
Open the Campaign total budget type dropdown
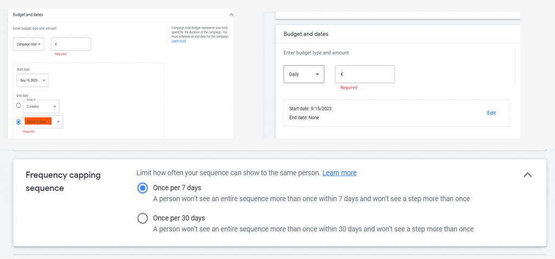point(29,44)
